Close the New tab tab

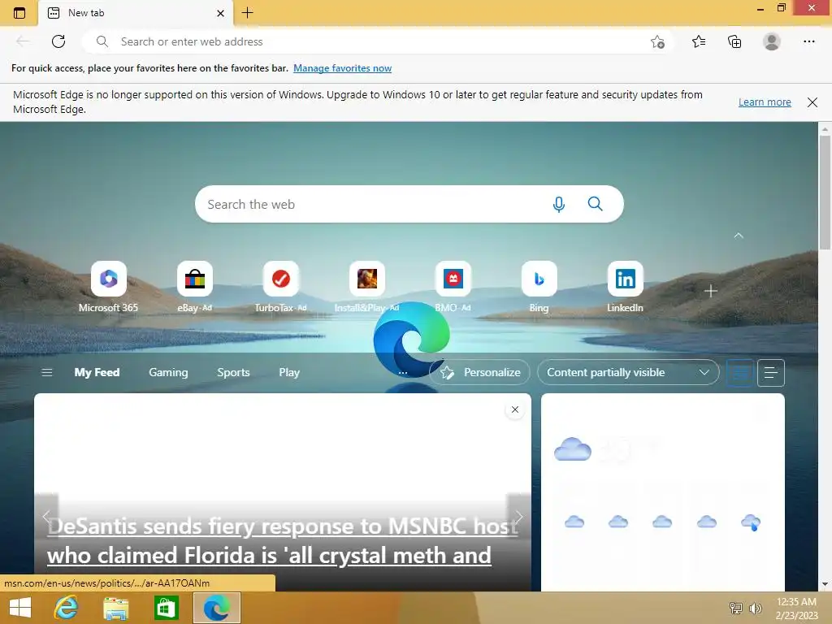tap(220, 13)
